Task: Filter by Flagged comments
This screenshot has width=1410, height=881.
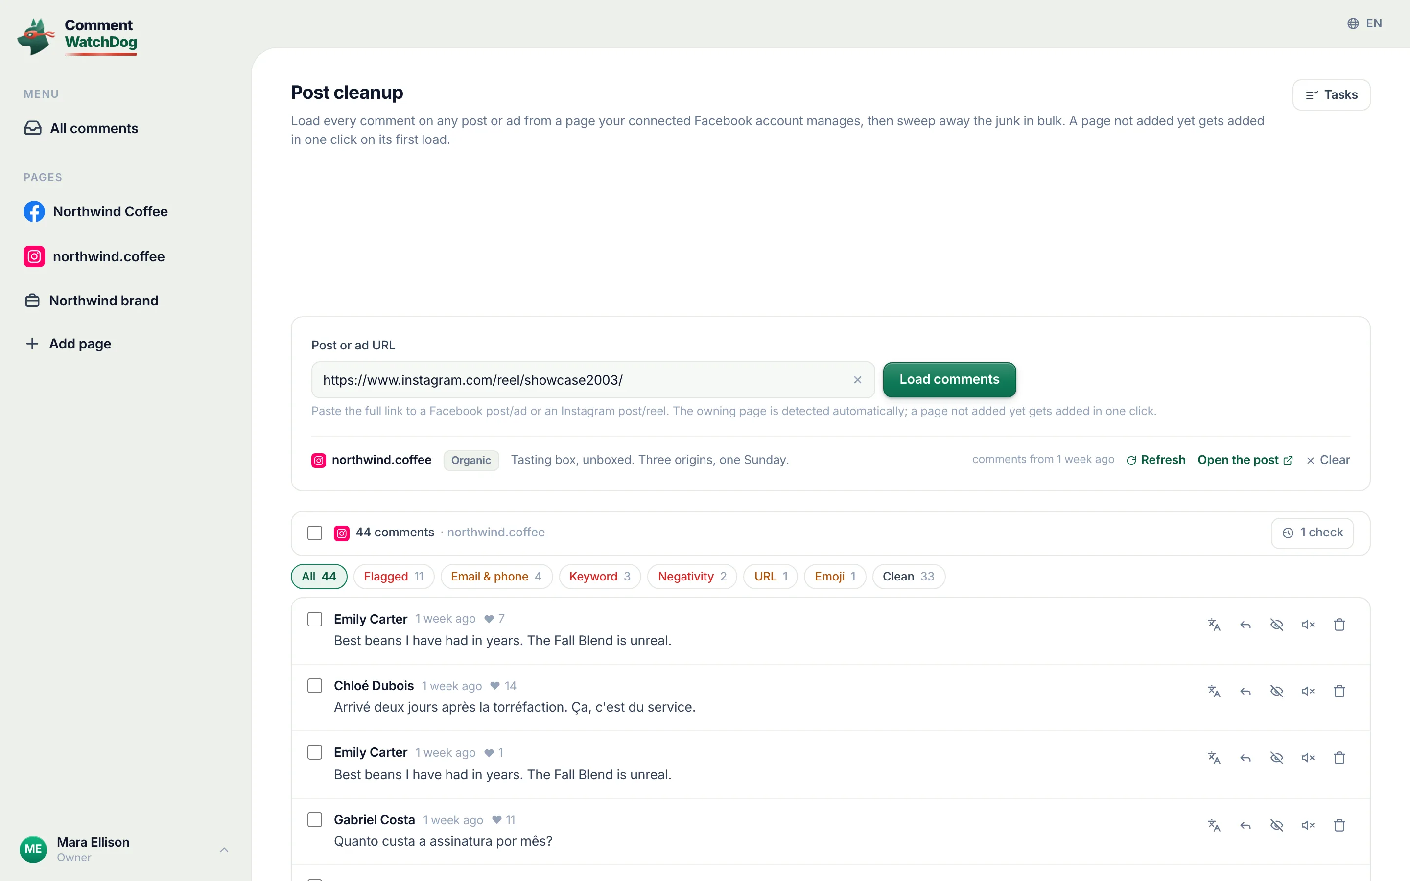Action: 393,576
